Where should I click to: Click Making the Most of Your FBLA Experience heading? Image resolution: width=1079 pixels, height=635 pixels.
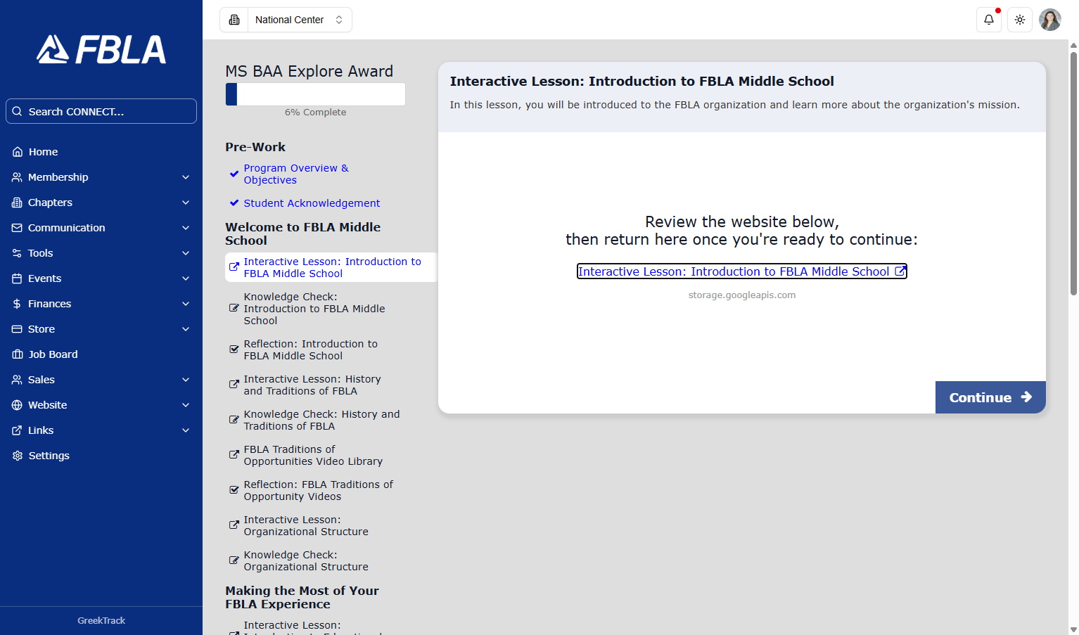[302, 597]
